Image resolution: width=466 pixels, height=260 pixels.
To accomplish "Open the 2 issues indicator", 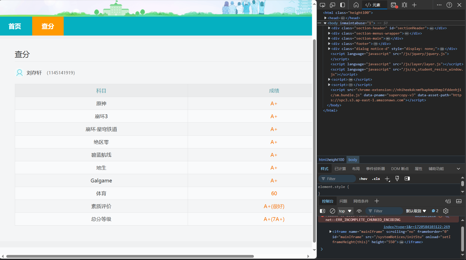I will tap(435, 211).
